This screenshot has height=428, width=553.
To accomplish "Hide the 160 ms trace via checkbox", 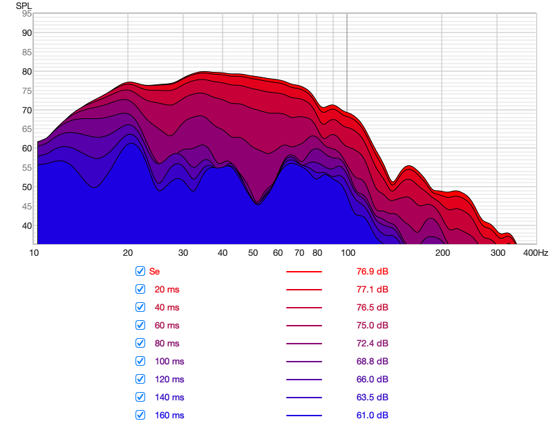I will tap(140, 415).
